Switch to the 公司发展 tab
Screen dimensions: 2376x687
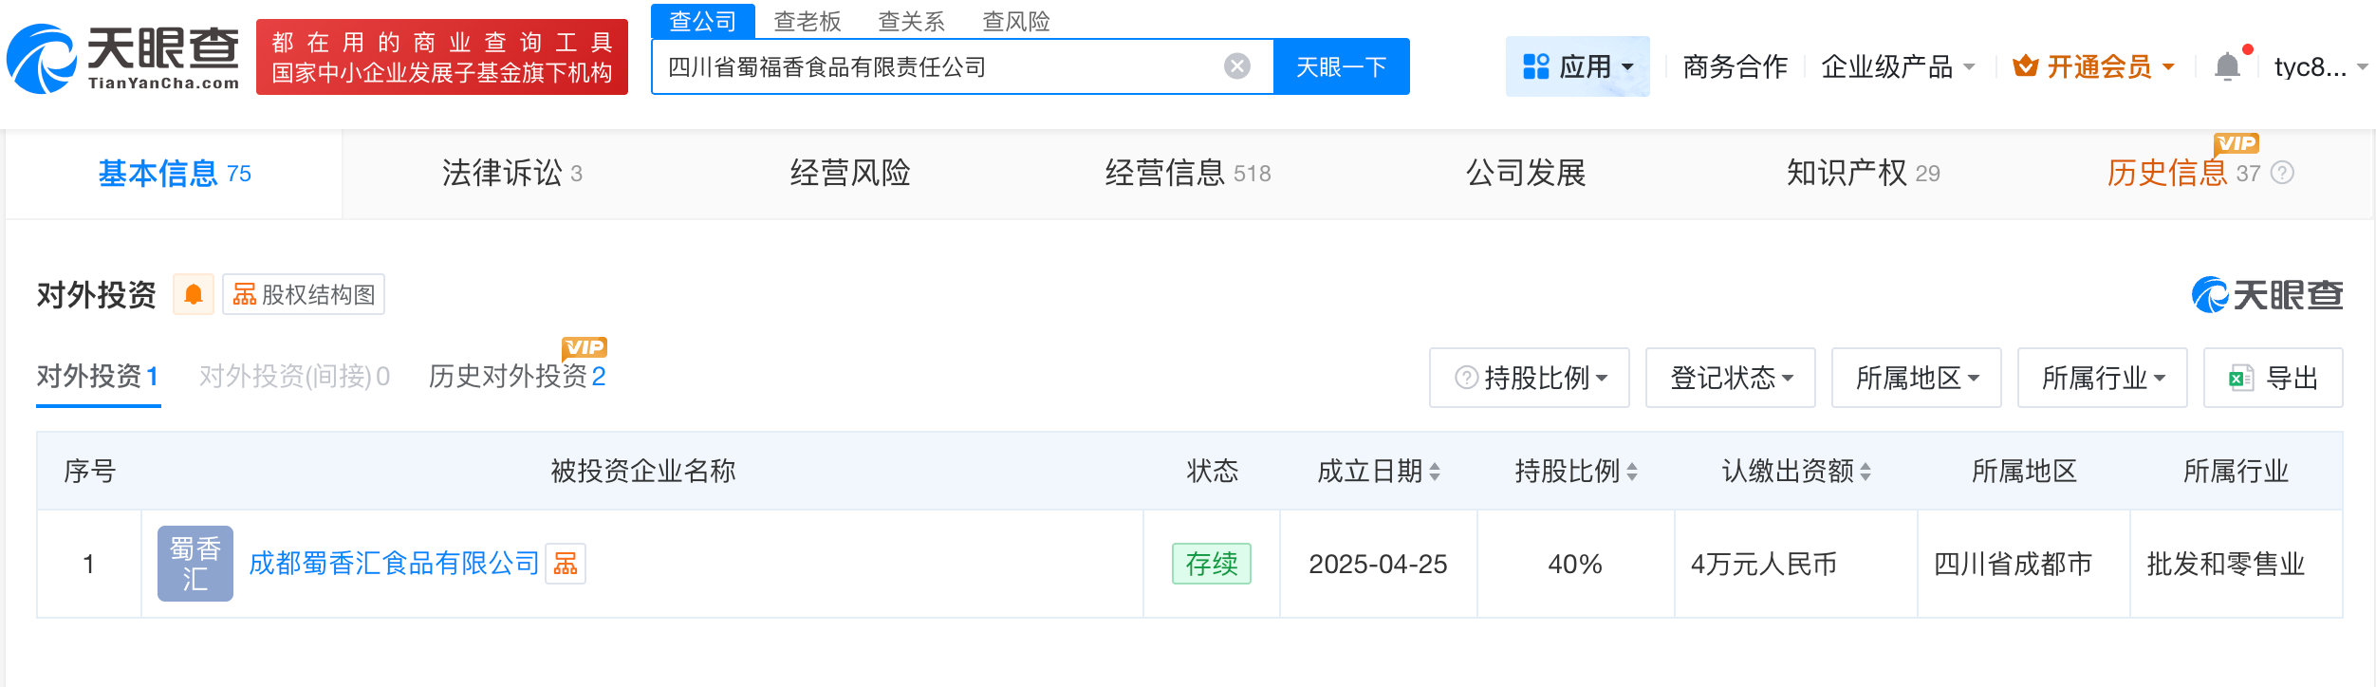point(1526,174)
